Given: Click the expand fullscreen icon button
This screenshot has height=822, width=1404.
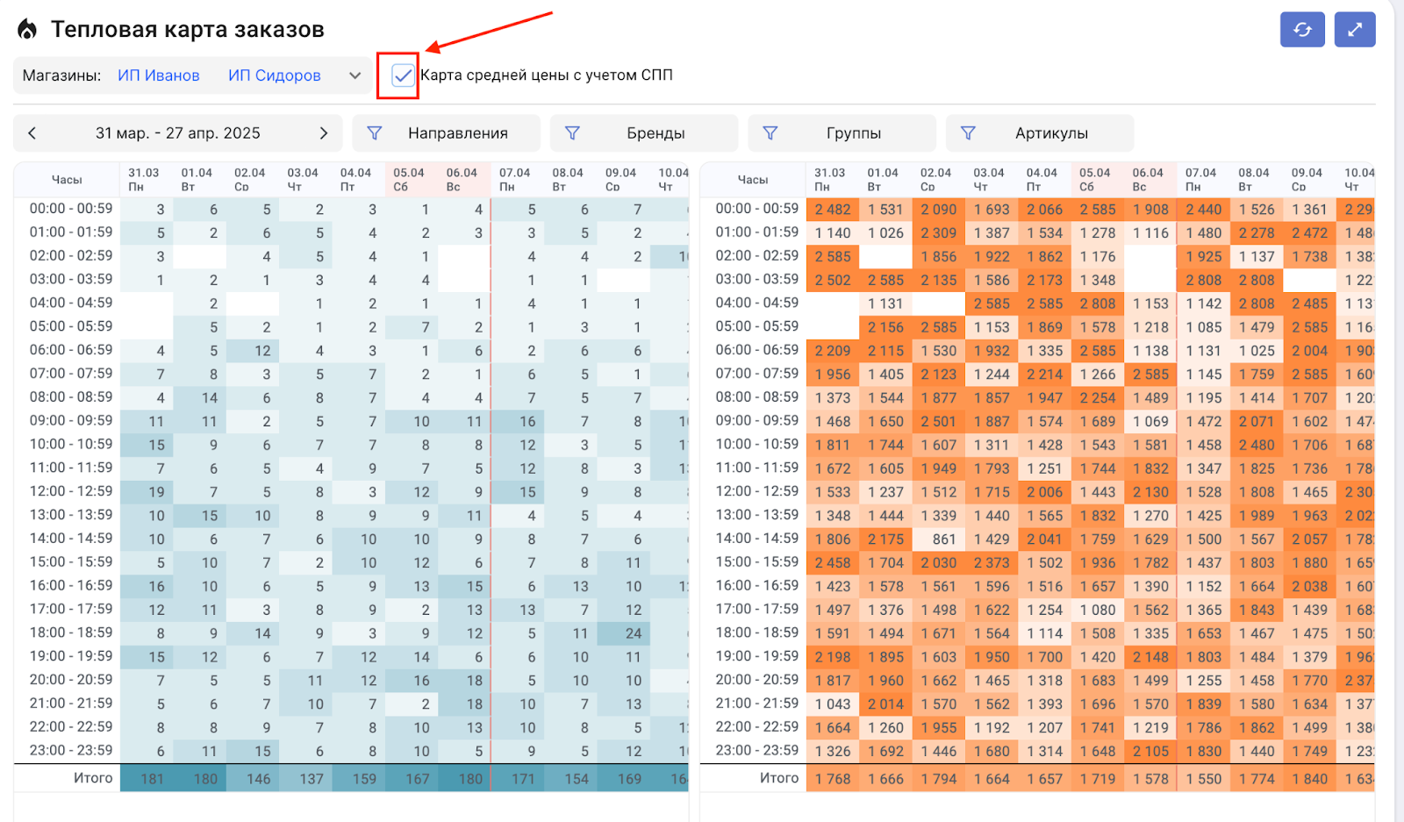Looking at the screenshot, I should click(x=1355, y=30).
